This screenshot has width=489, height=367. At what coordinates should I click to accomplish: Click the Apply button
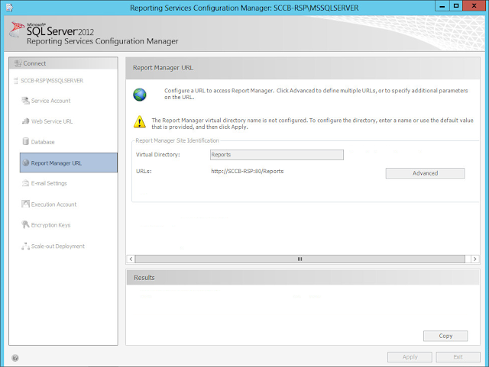click(x=410, y=357)
